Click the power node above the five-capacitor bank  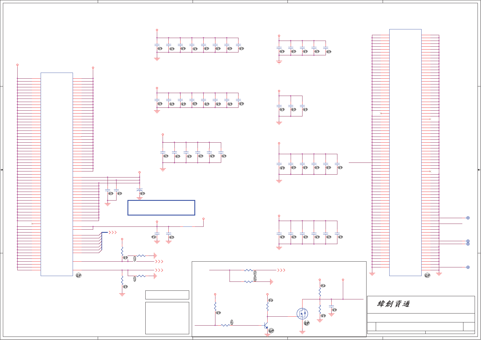[279, 36]
